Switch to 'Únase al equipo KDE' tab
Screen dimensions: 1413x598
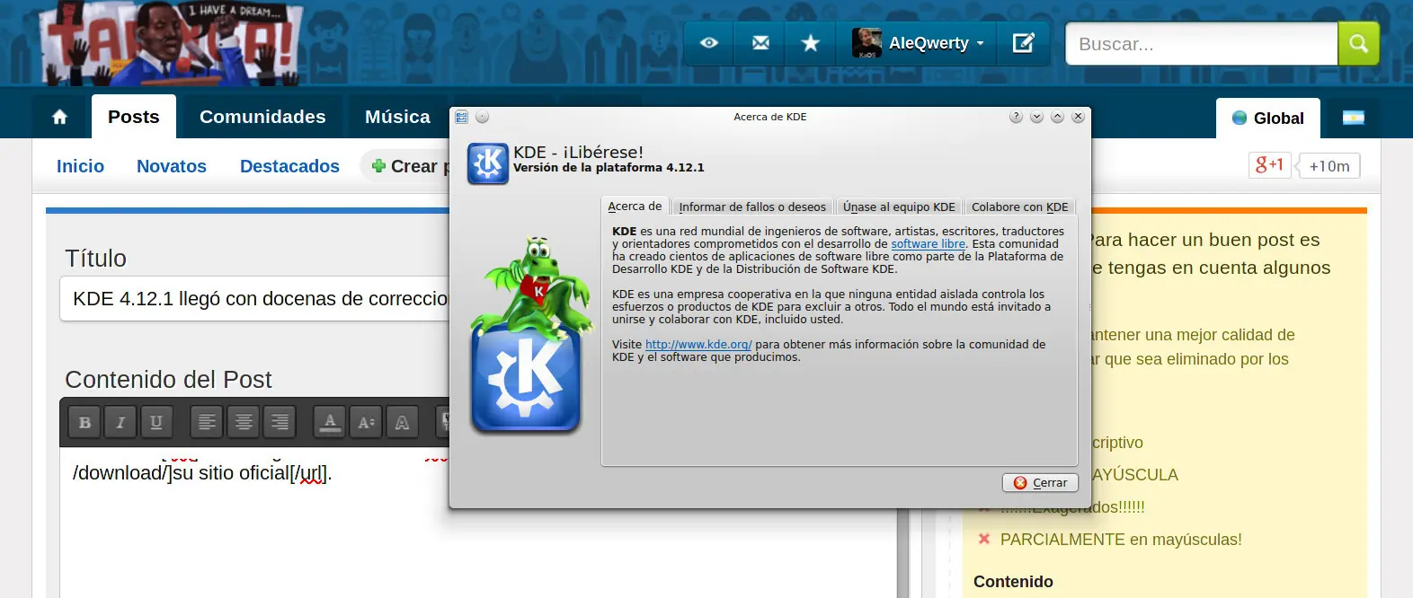tap(899, 207)
